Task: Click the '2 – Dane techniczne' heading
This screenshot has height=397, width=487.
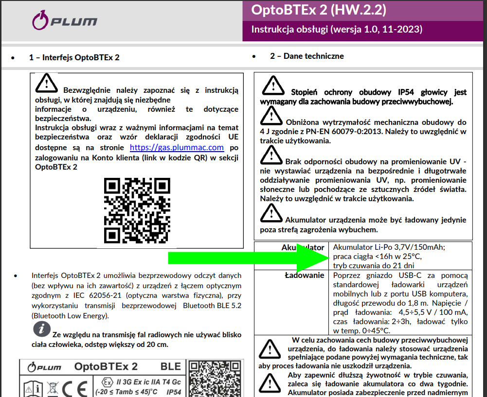Action: pos(307,56)
